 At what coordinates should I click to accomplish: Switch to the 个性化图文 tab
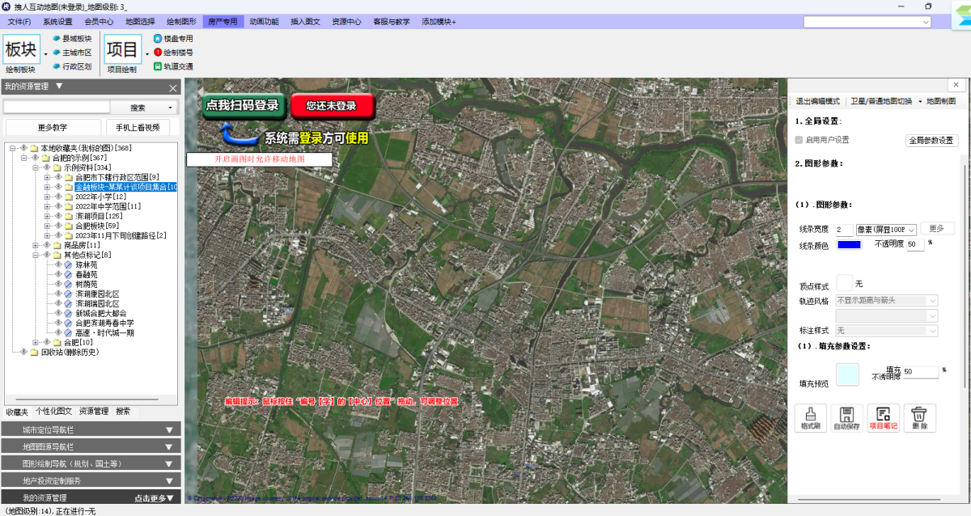tap(53, 412)
